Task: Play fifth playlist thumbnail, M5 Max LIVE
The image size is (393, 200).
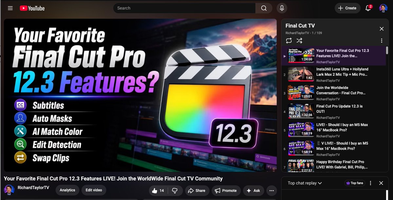Action: (x=301, y=130)
